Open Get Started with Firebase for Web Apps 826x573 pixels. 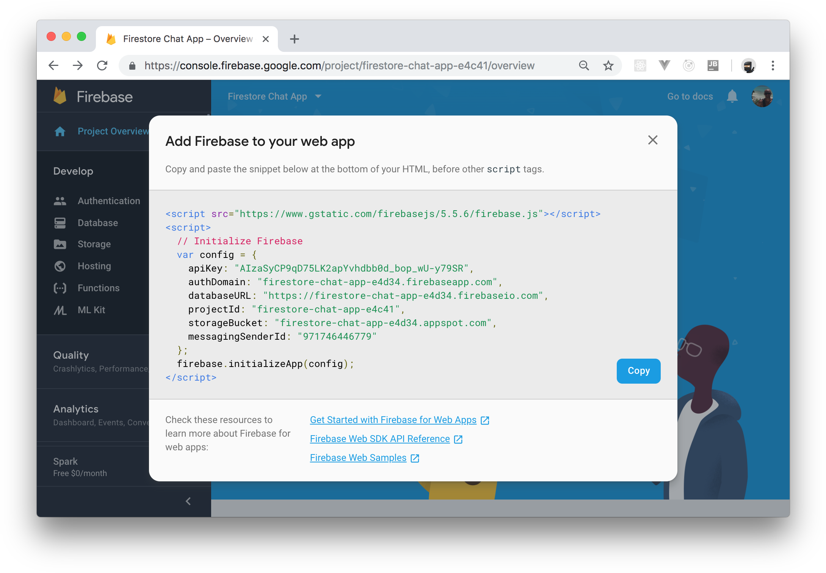[x=393, y=420]
